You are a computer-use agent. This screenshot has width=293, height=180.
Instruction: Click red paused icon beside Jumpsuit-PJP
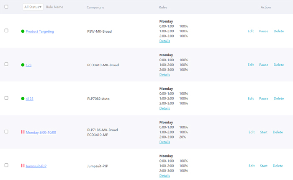[x=23, y=166]
